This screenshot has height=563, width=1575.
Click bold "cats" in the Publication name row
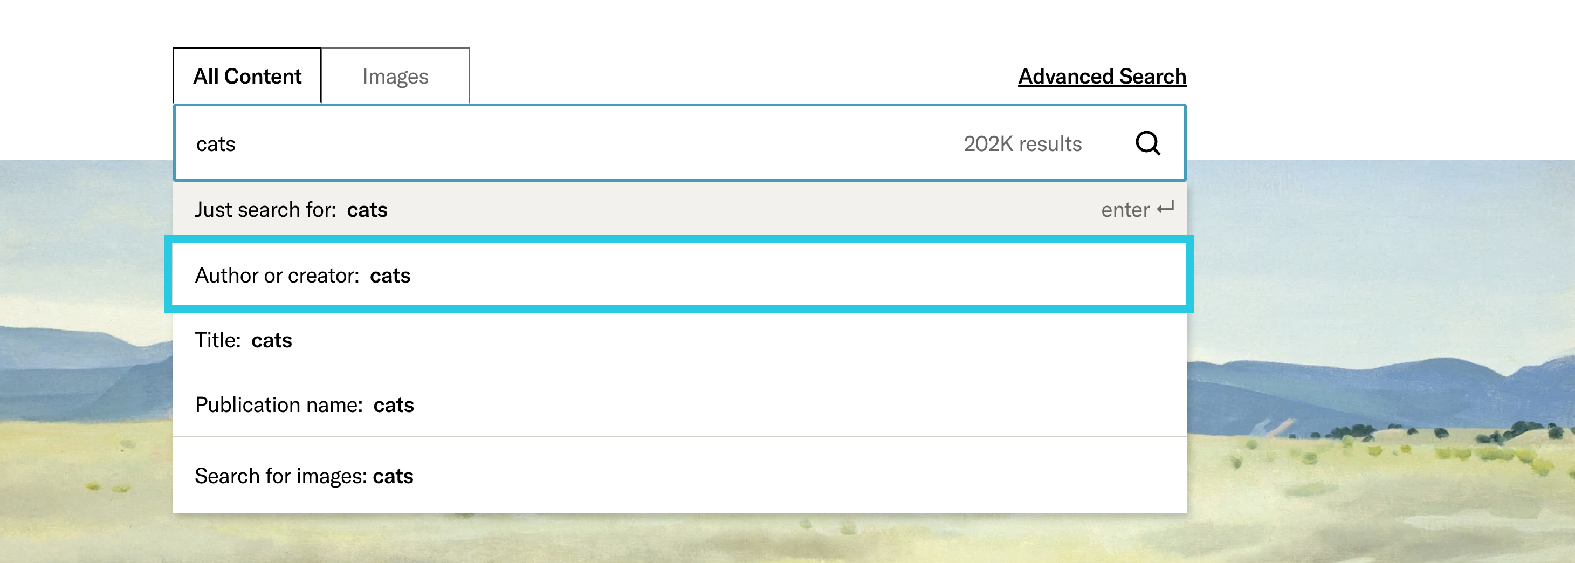click(394, 404)
